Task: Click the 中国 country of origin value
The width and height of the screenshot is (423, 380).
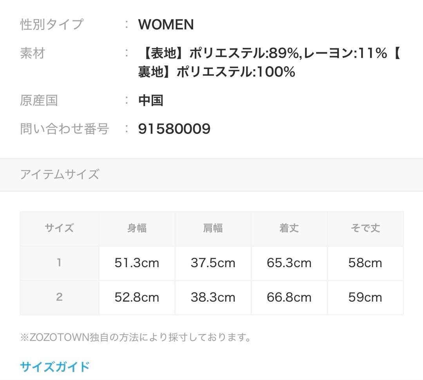Action: (x=150, y=101)
